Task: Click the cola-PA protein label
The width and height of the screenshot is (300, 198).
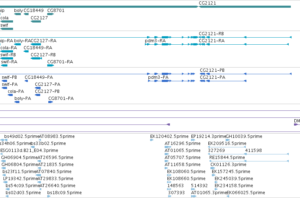Action: coord(16,91)
